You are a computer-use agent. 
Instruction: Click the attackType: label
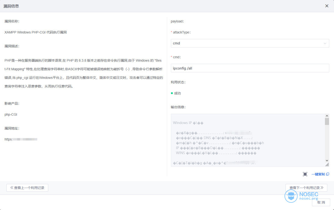pyautogui.click(x=182, y=32)
